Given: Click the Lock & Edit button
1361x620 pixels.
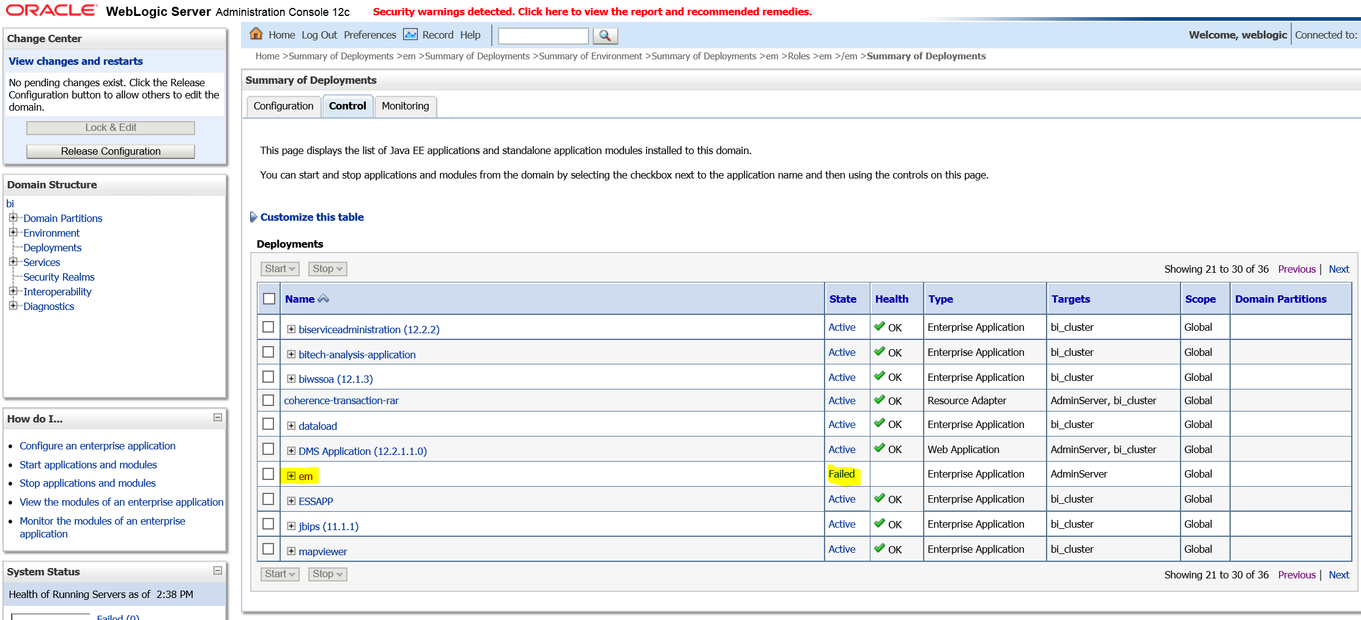Looking at the screenshot, I should click(111, 127).
